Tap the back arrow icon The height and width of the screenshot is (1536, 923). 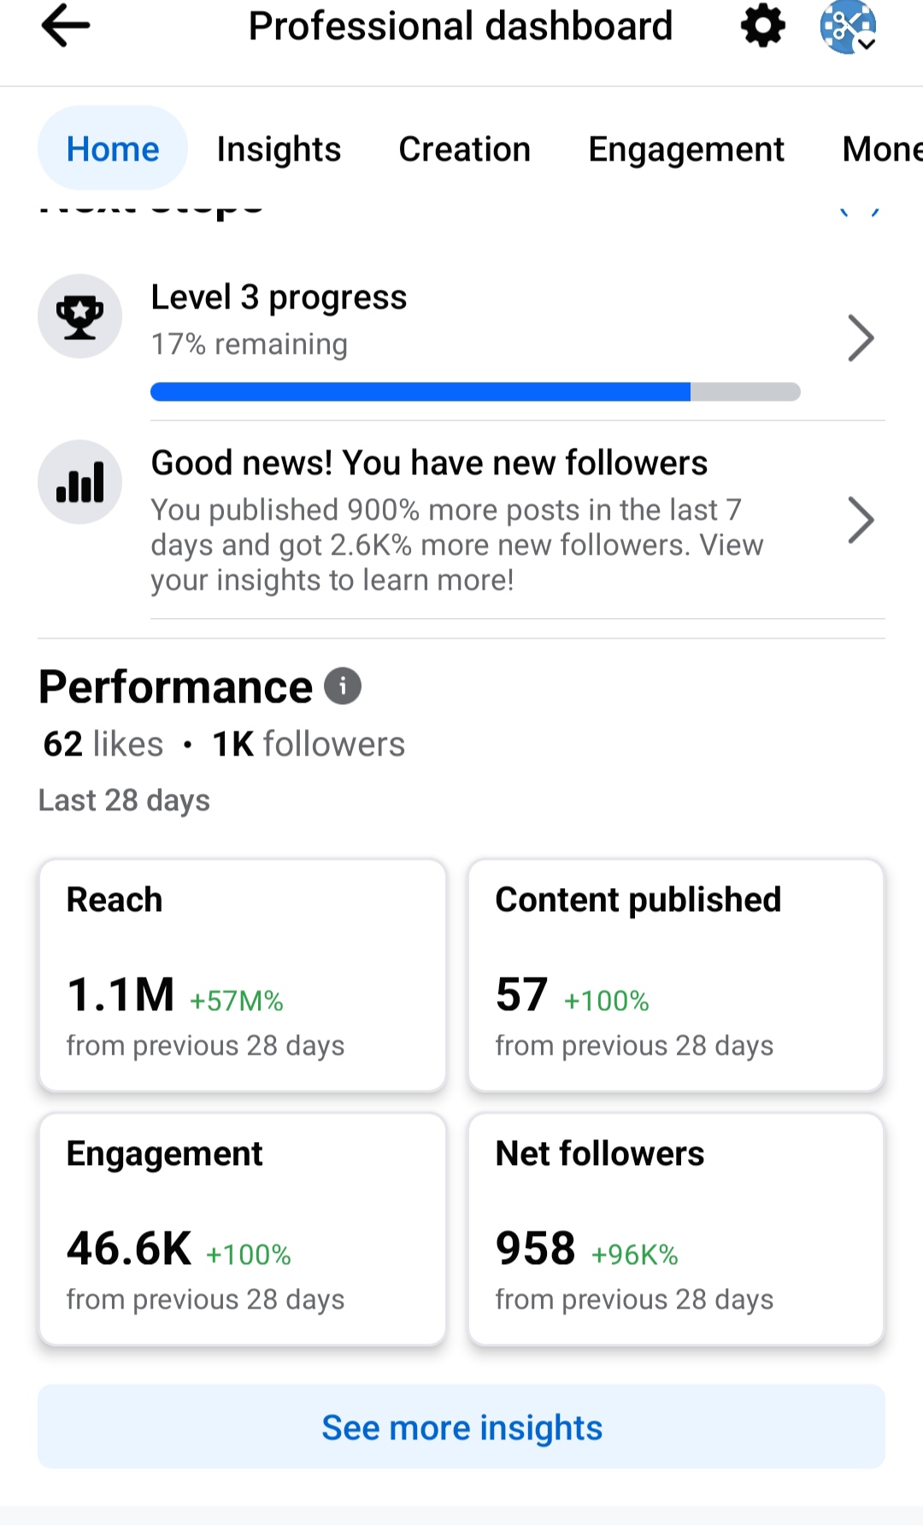pyautogui.click(x=65, y=26)
